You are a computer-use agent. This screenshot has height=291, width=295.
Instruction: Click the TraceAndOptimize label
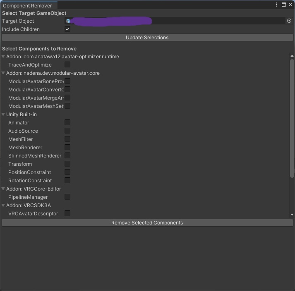click(x=30, y=64)
